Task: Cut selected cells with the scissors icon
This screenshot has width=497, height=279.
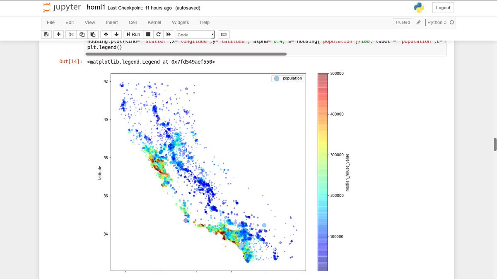Action: [71, 34]
